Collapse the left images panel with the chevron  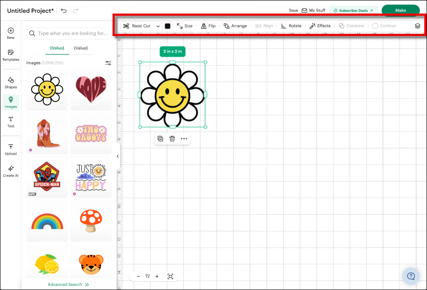point(118,156)
